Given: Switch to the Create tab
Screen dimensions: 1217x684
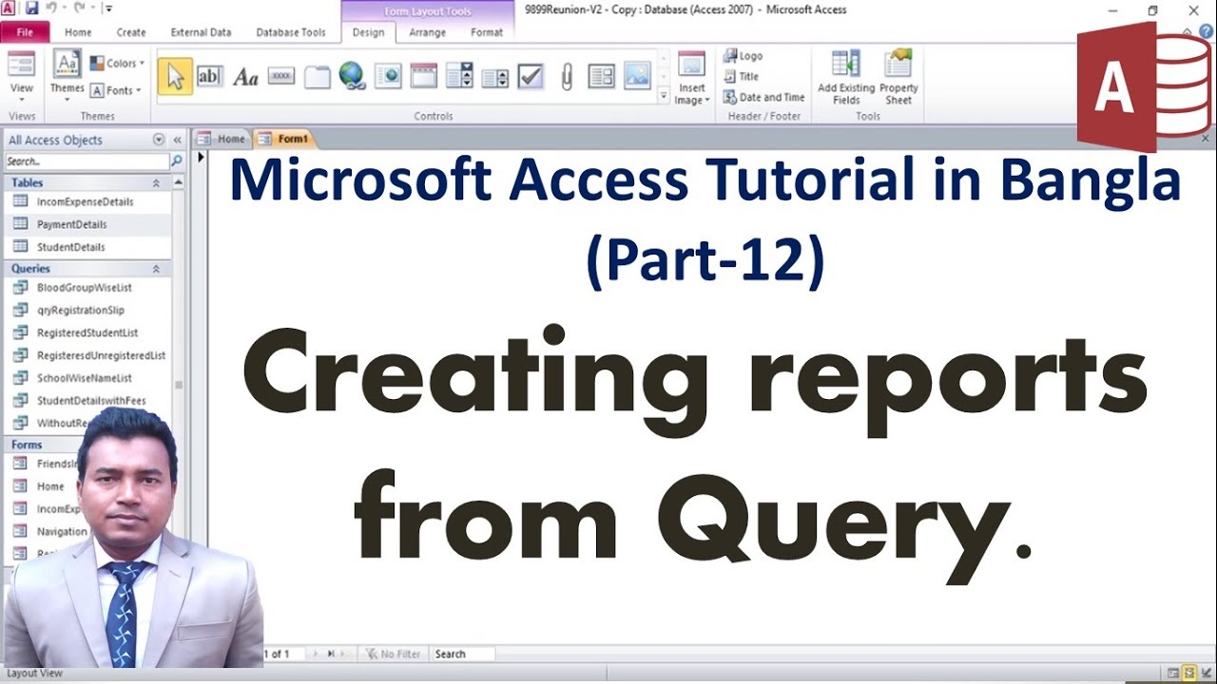Looking at the screenshot, I should (x=131, y=32).
